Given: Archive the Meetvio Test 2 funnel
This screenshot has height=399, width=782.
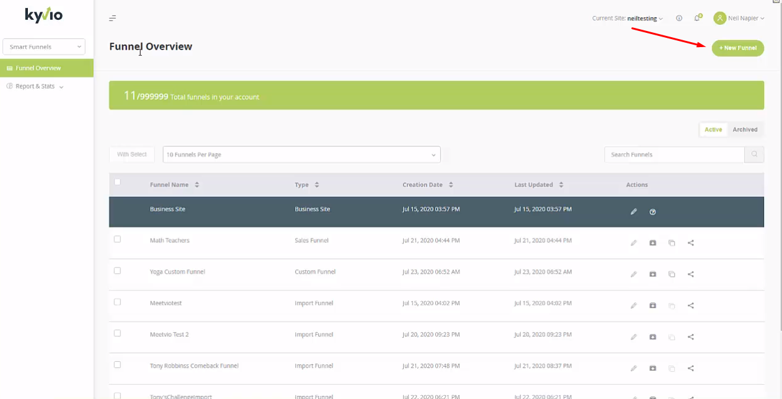Looking at the screenshot, I should click(652, 337).
